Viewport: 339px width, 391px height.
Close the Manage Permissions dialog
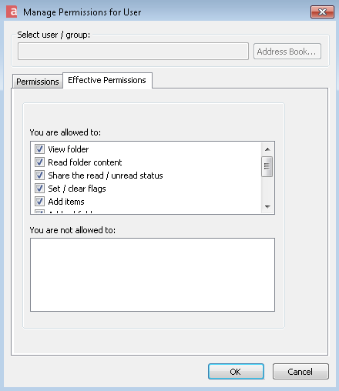(x=322, y=12)
